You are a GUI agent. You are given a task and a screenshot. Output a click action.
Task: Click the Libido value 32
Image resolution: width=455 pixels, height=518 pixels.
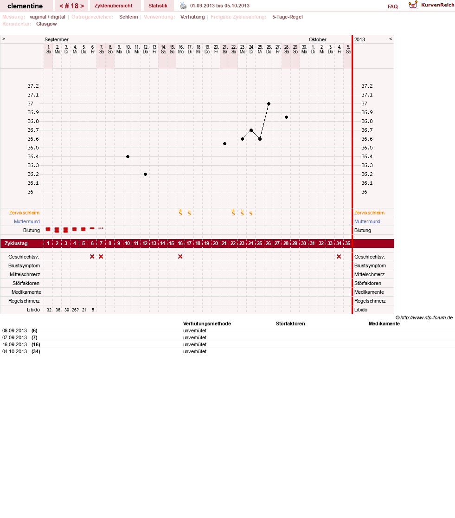coord(49,310)
